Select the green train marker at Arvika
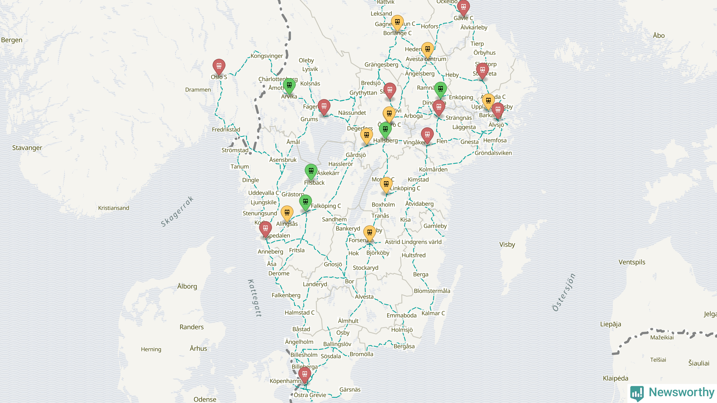 pos(289,85)
